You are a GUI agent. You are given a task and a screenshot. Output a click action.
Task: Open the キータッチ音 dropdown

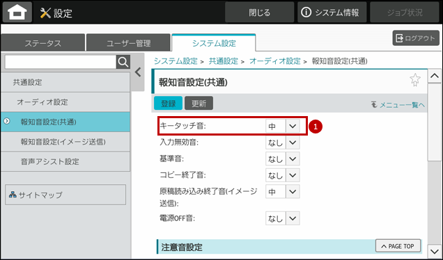[x=283, y=126]
